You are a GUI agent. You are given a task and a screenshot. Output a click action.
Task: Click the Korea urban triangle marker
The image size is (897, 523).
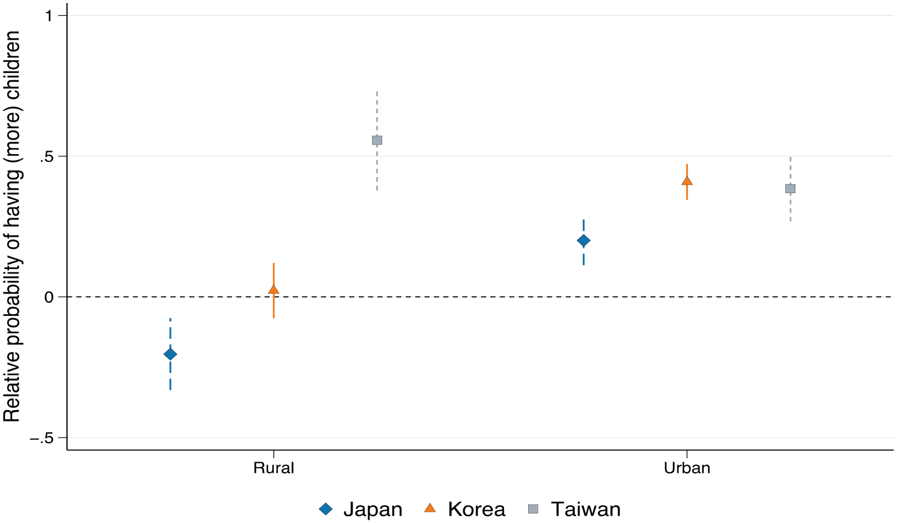(687, 181)
